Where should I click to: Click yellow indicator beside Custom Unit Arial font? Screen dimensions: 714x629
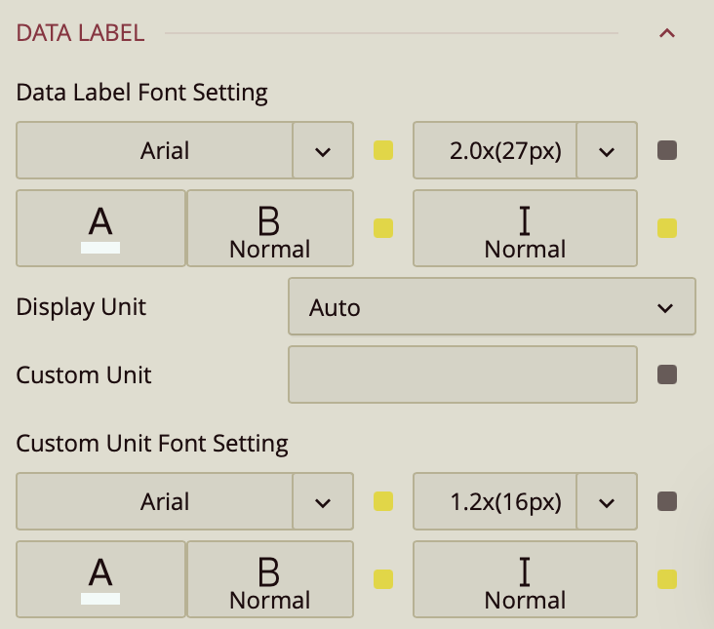[383, 502]
